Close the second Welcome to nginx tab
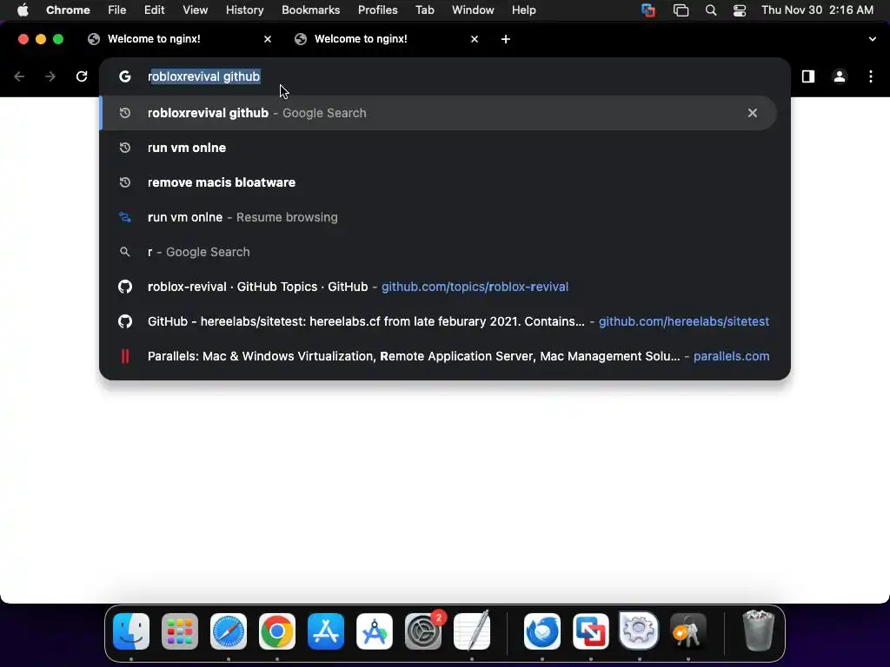 [x=475, y=39]
